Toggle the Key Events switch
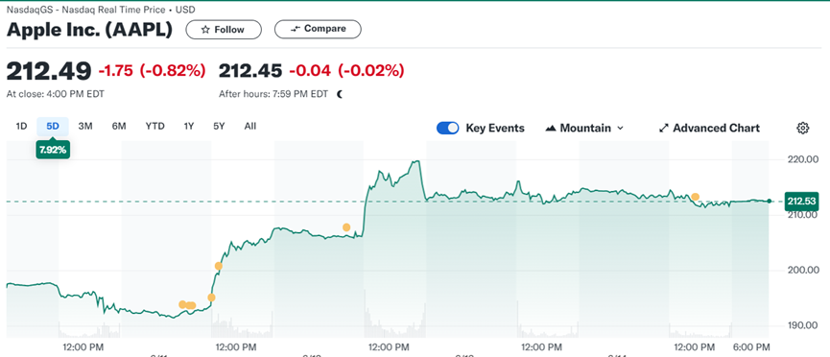This screenshot has width=830, height=357. pyautogui.click(x=448, y=129)
